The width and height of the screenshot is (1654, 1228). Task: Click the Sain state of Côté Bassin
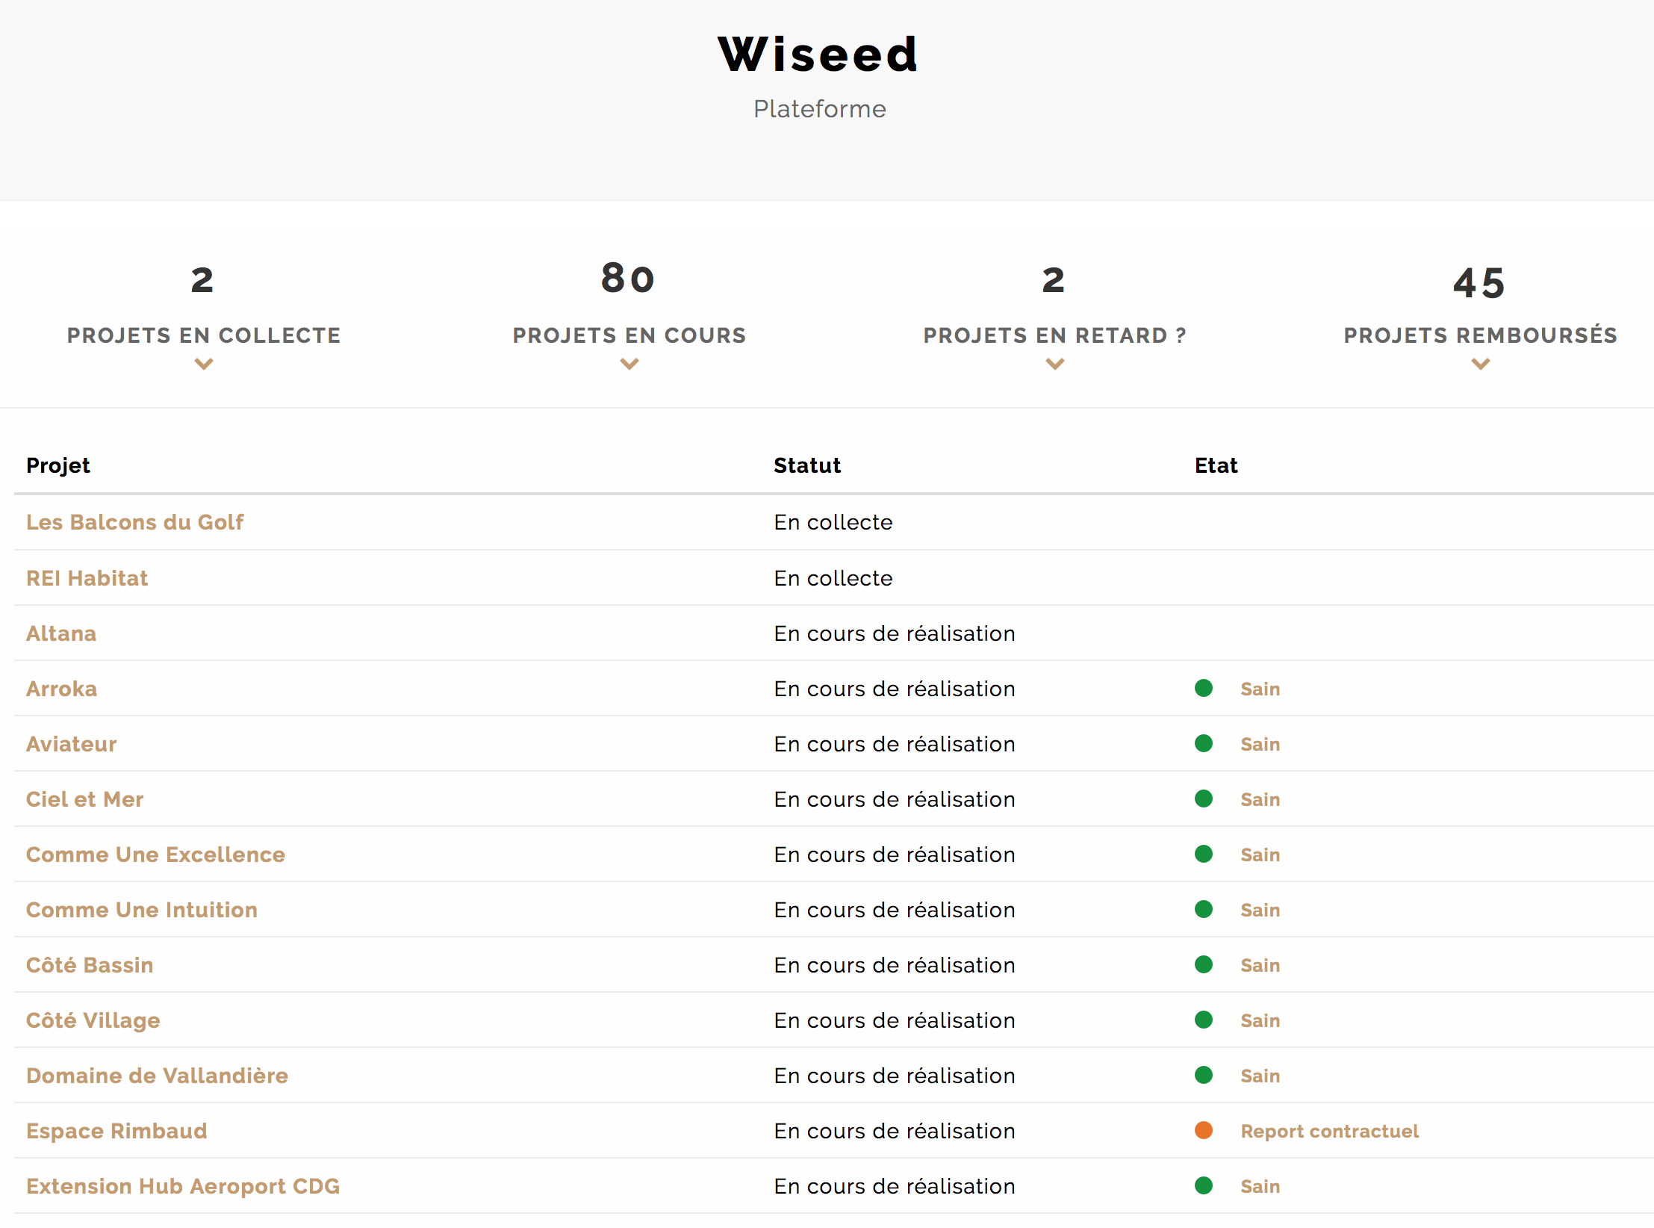tap(1260, 965)
